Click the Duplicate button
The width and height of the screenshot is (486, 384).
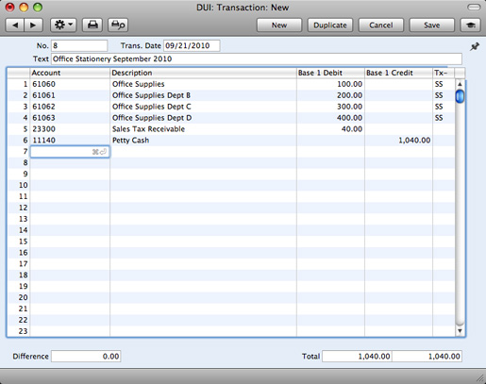pyautogui.click(x=330, y=25)
